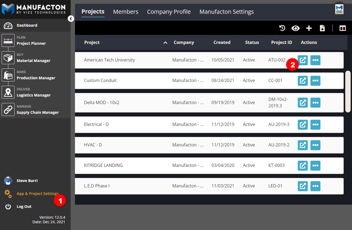352x230 pixels.
Task: Click the Log Out link
Action: 24,206
